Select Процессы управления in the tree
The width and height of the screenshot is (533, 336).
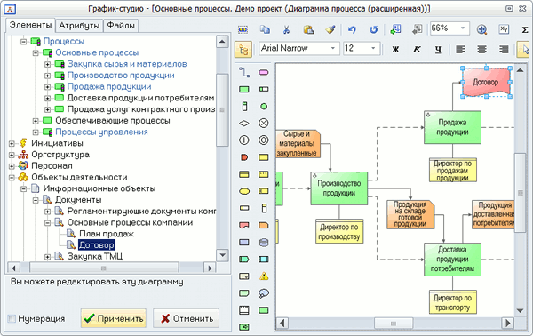(x=101, y=132)
